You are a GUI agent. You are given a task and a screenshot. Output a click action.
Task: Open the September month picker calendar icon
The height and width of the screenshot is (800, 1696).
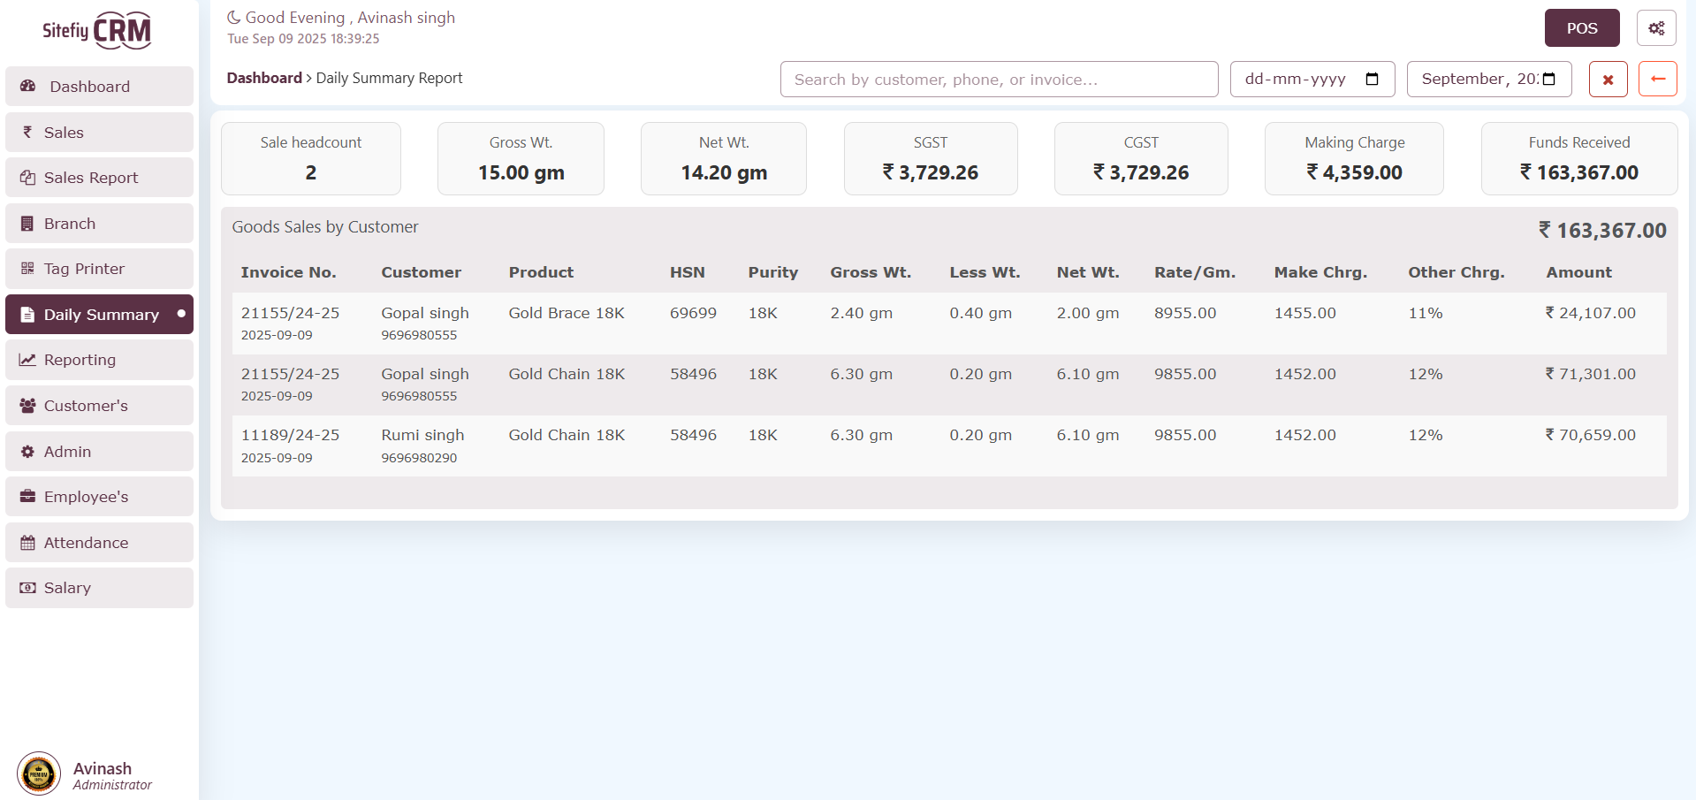[x=1548, y=80]
